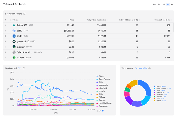Toggle Sirius series in TVL legend
This screenshot has height=118, width=178.
100,94
